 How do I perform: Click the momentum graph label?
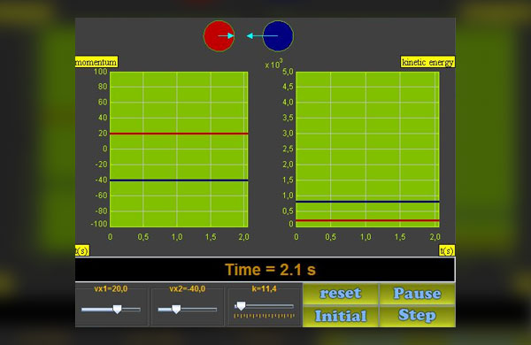(x=96, y=62)
